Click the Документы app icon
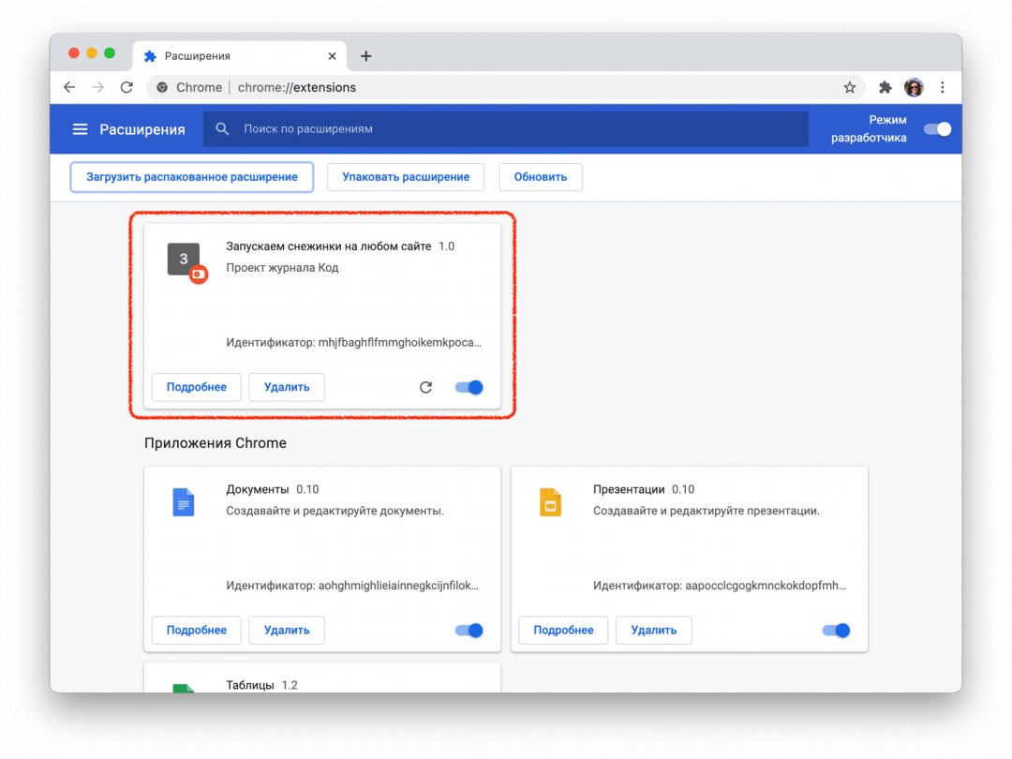The image size is (1012, 759). click(183, 502)
